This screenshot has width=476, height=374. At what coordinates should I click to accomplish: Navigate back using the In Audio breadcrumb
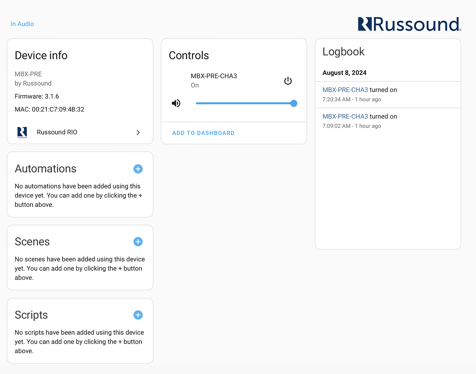[22, 24]
